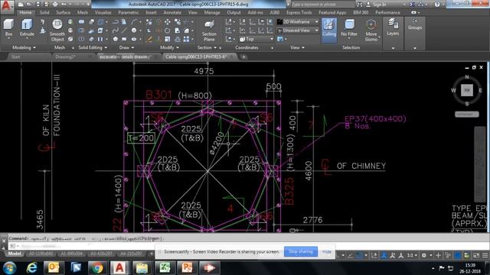Open Google Chrome from the taskbar
Screen dimensions: 490x275
coord(97,268)
